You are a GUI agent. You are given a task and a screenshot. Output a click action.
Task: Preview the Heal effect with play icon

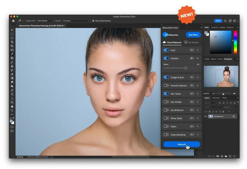click(x=192, y=50)
